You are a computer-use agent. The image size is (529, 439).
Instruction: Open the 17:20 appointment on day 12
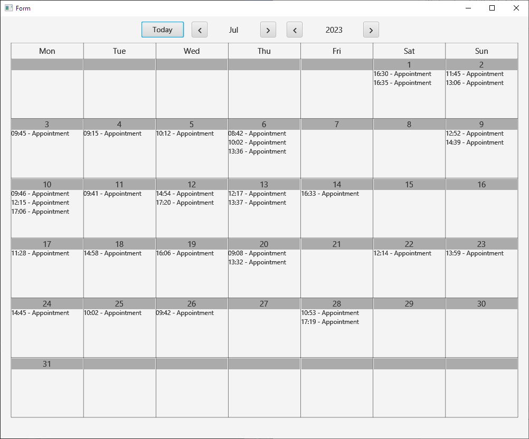(185, 203)
